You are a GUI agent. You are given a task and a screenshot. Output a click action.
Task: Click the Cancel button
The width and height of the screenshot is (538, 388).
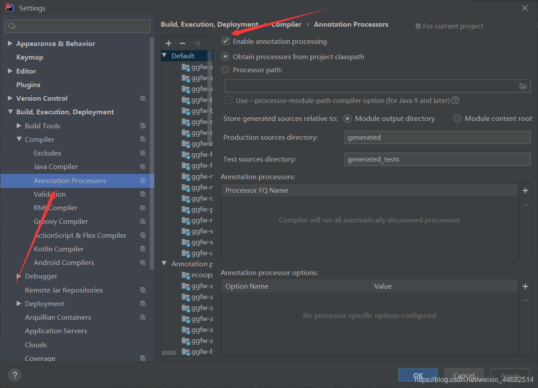(464, 375)
